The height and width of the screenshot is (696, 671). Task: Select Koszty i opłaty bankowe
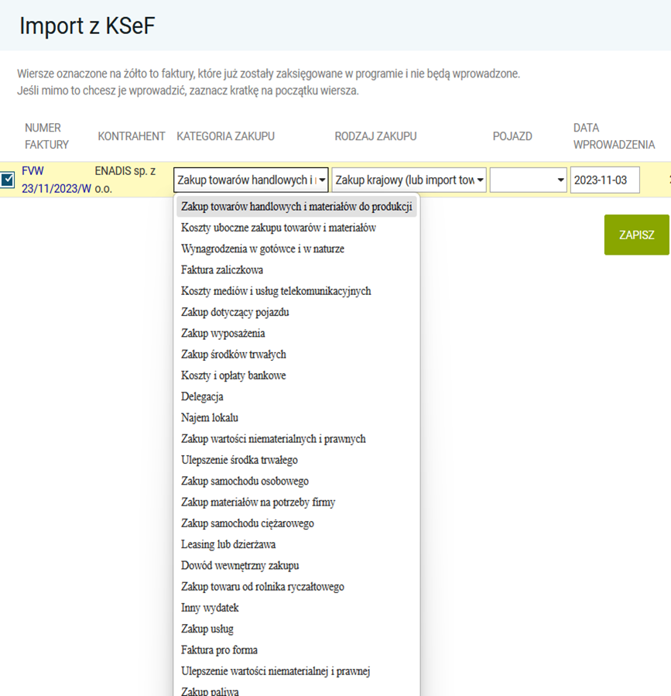point(234,375)
